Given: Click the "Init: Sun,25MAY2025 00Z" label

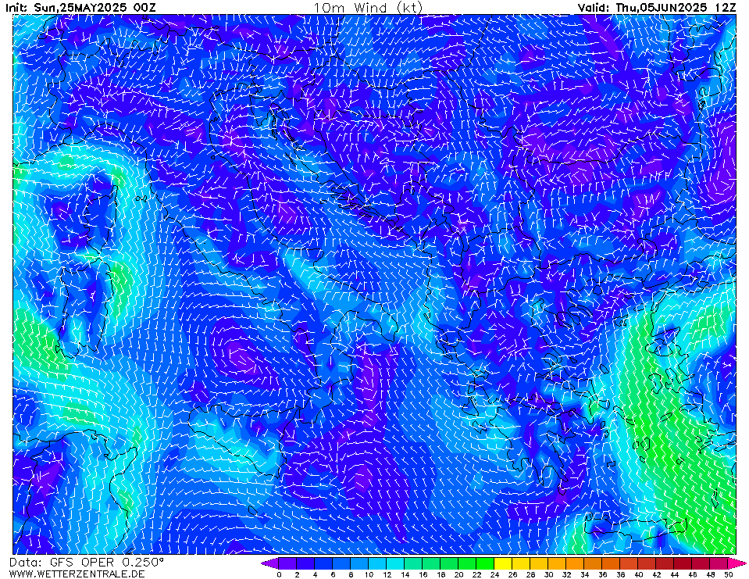Looking at the screenshot, I should (80, 7).
